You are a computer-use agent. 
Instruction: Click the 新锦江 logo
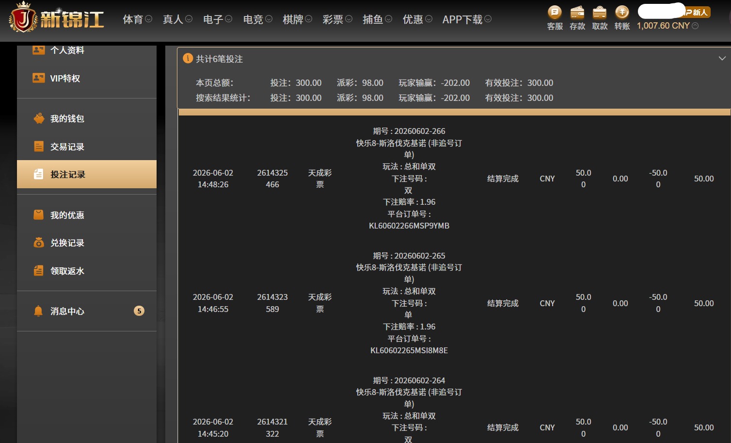pyautogui.click(x=56, y=18)
